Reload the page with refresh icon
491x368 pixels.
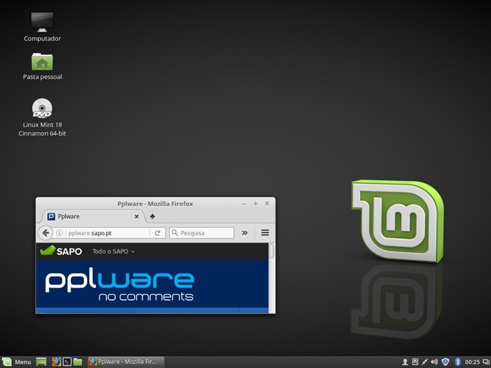[158, 233]
